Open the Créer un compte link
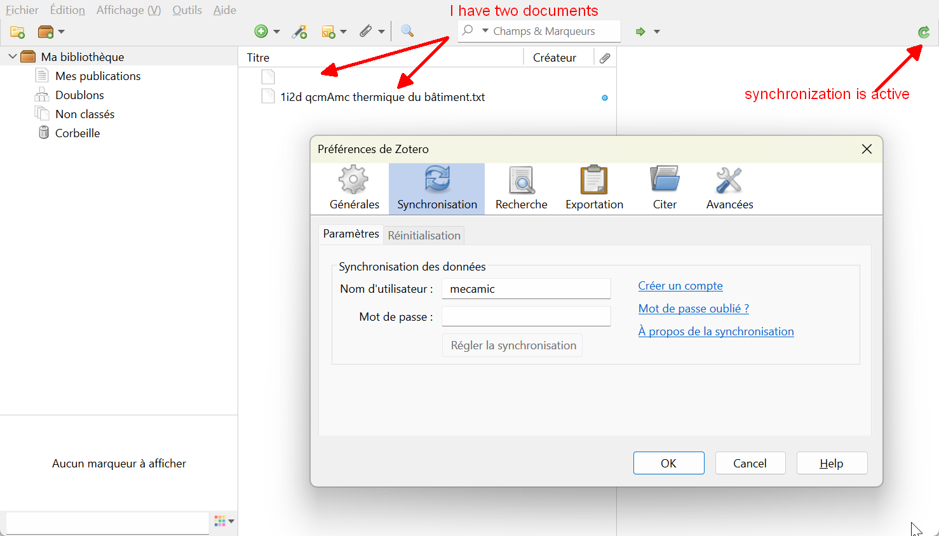 (x=680, y=286)
